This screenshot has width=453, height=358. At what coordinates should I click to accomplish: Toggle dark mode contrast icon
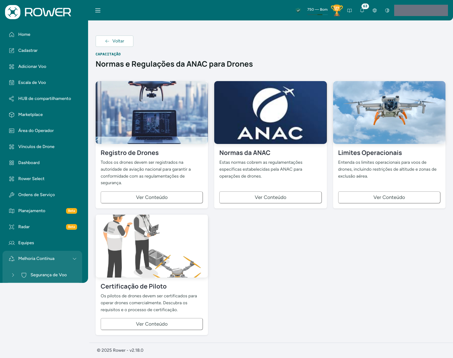(387, 10)
